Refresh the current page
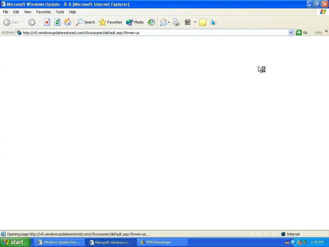Image resolution: width=329 pixels, height=247 pixels. (57, 22)
